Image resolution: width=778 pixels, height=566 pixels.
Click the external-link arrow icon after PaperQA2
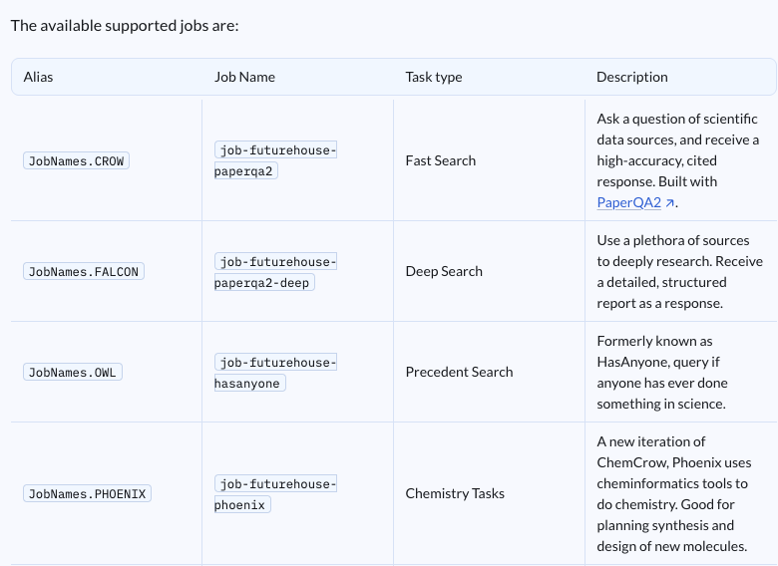pyautogui.click(x=669, y=202)
